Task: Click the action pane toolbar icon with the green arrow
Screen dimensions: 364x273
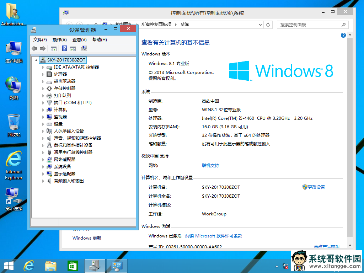Action: click(x=73, y=48)
